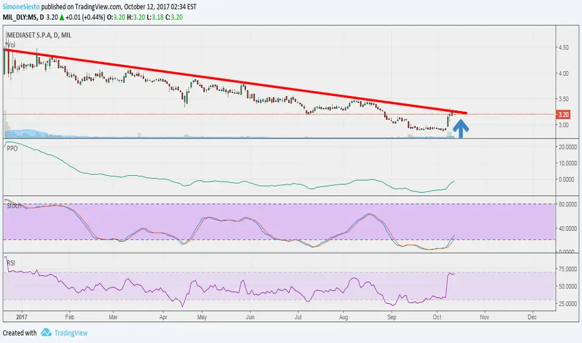This screenshot has width=582, height=343.
Task: Click the Sep time axis label
Action: pyautogui.click(x=392, y=317)
